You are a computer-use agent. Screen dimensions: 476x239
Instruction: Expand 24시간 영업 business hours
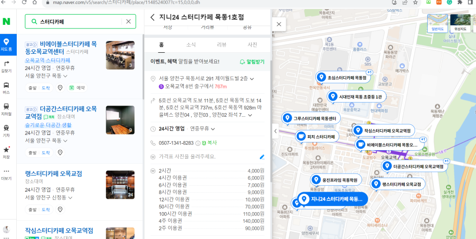point(213,129)
